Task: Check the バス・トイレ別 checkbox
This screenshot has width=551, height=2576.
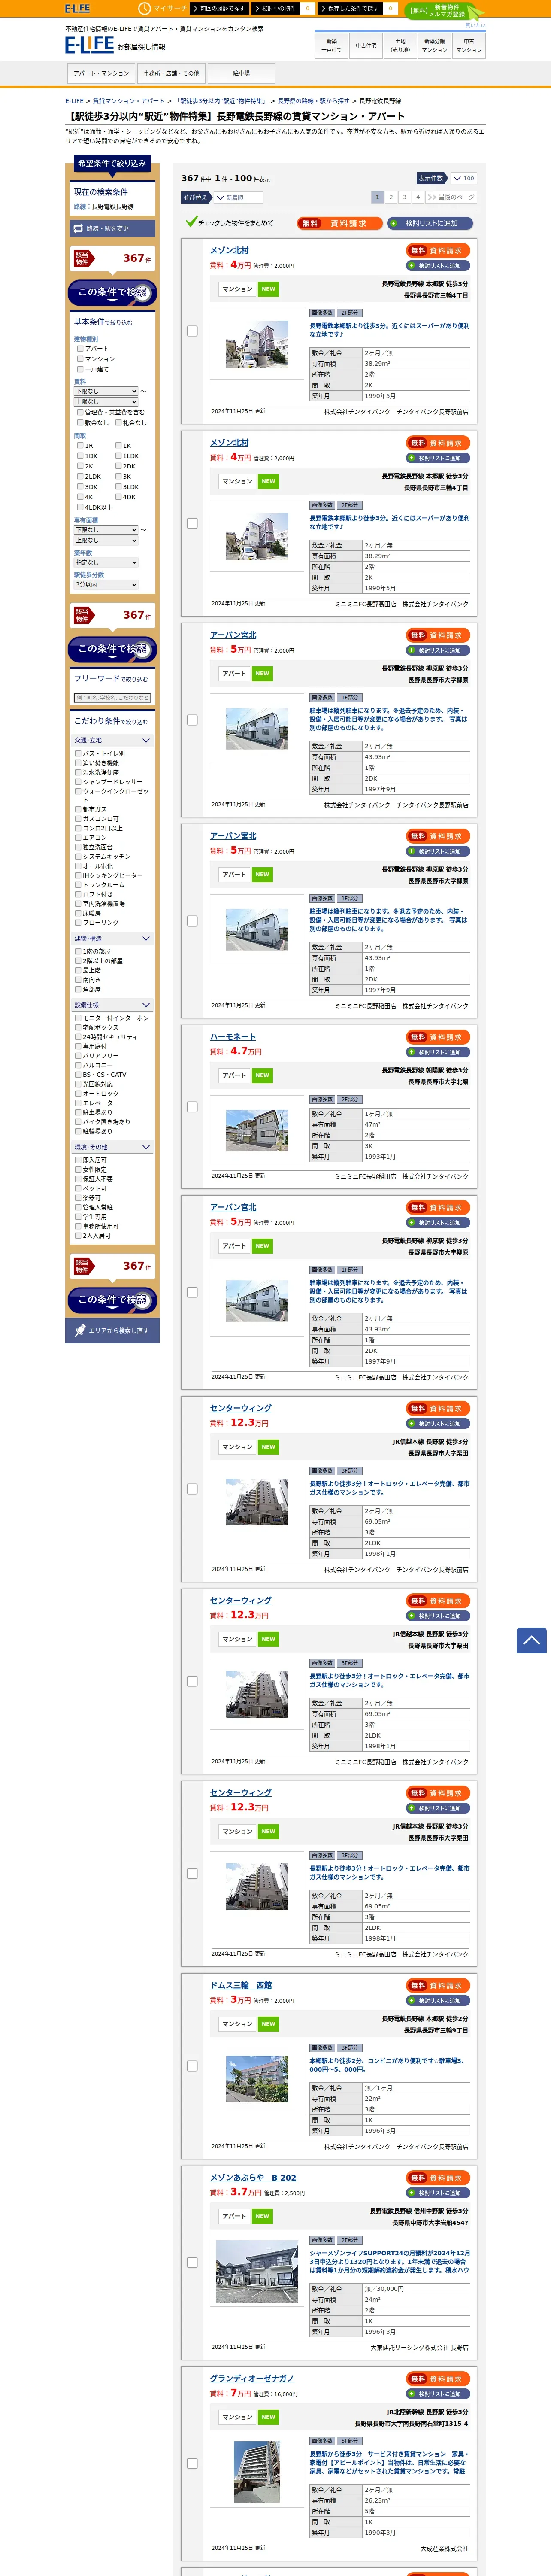Action: click(x=78, y=754)
